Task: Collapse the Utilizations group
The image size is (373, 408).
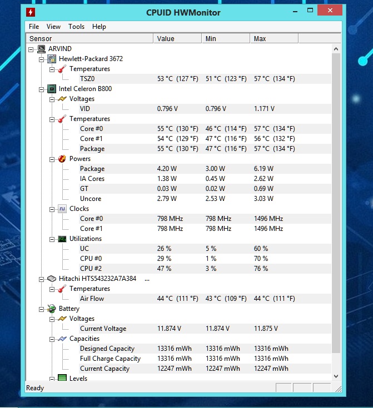Action: pyautogui.click(x=52, y=239)
